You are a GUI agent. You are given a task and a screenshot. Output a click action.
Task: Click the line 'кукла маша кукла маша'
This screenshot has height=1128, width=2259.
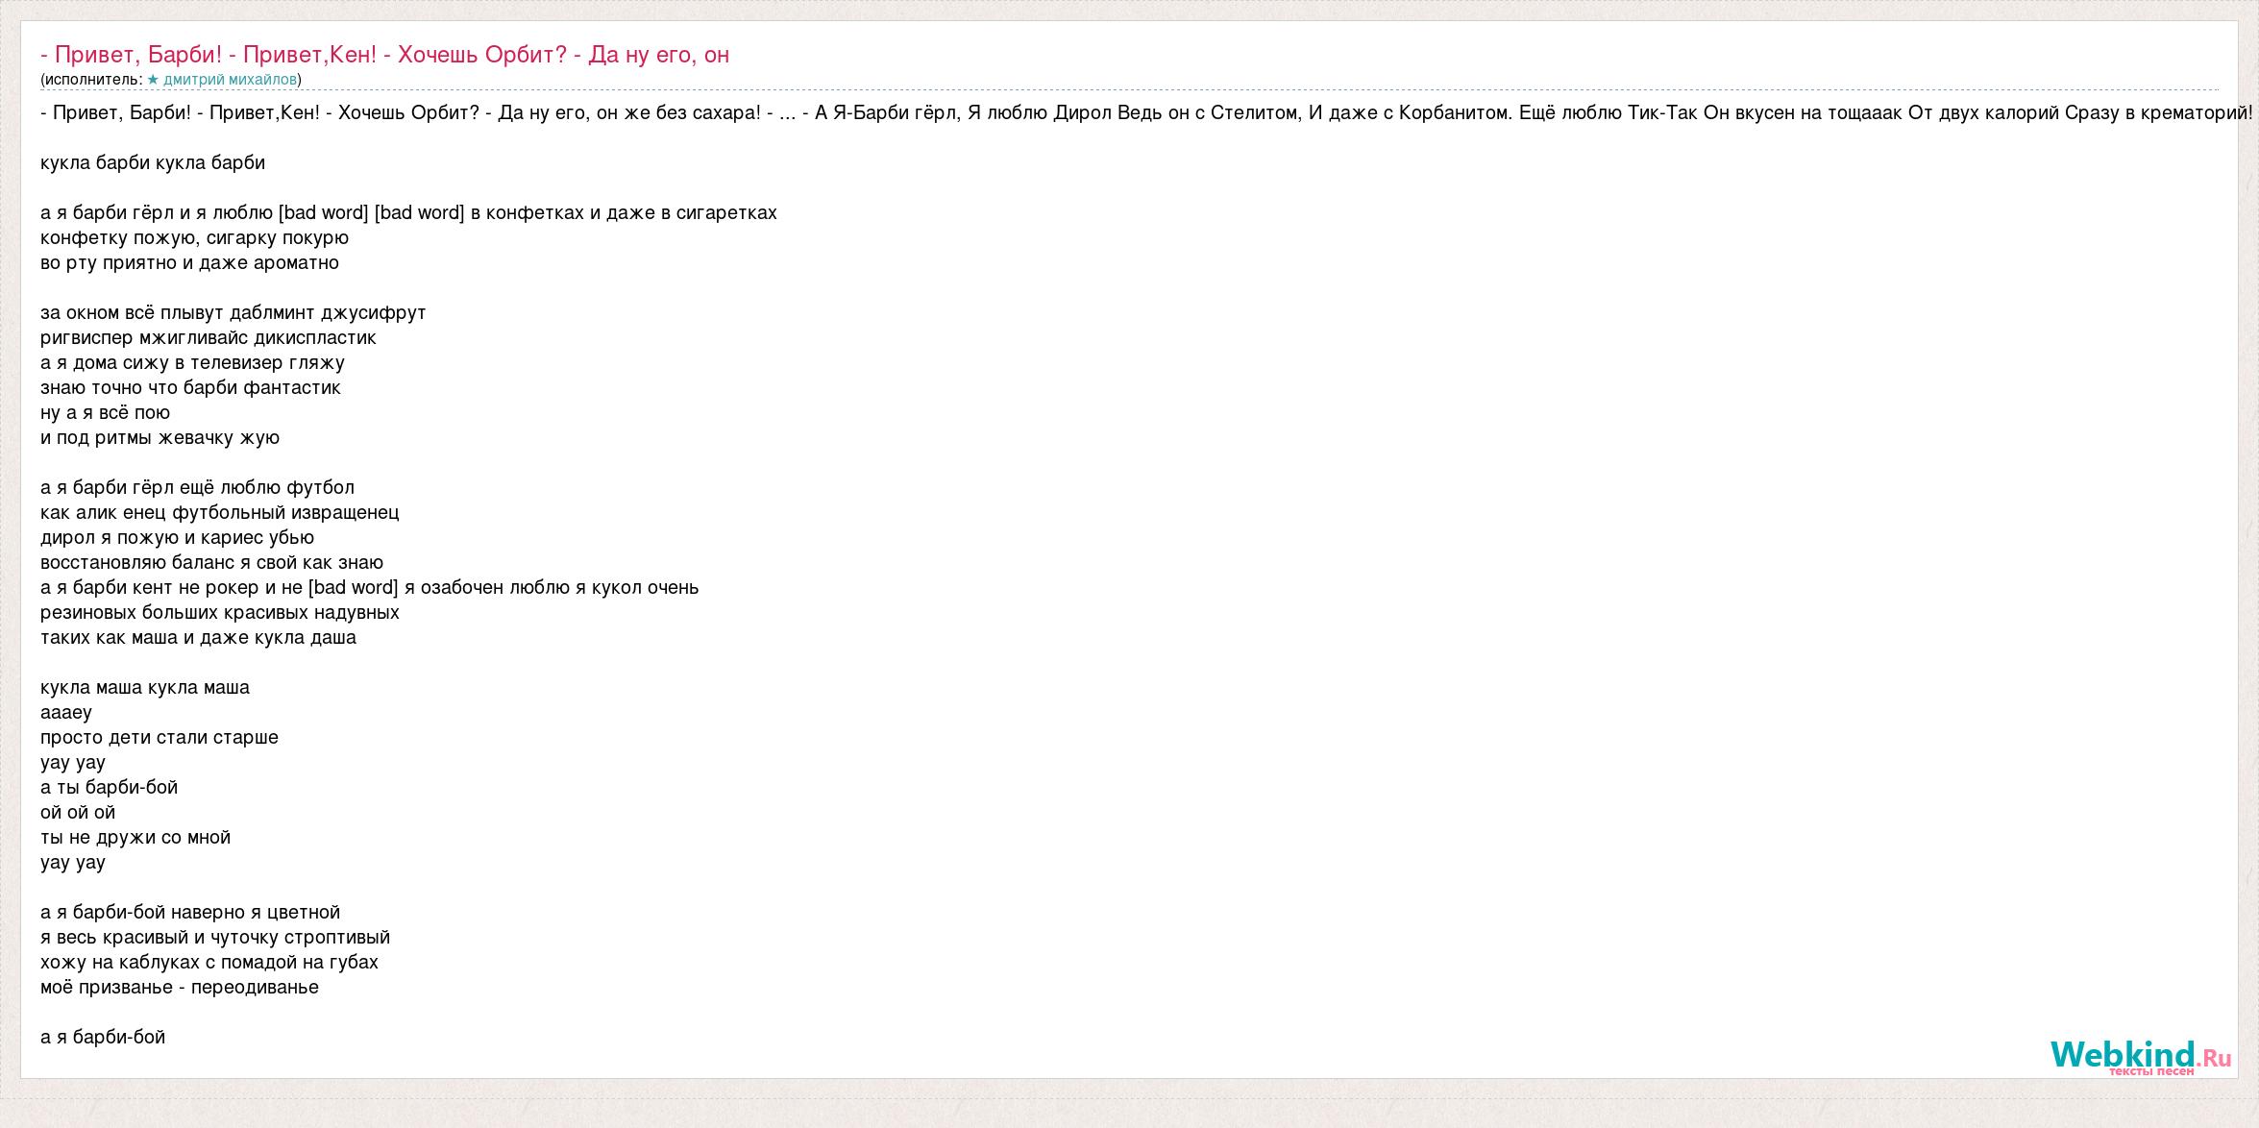click(145, 687)
